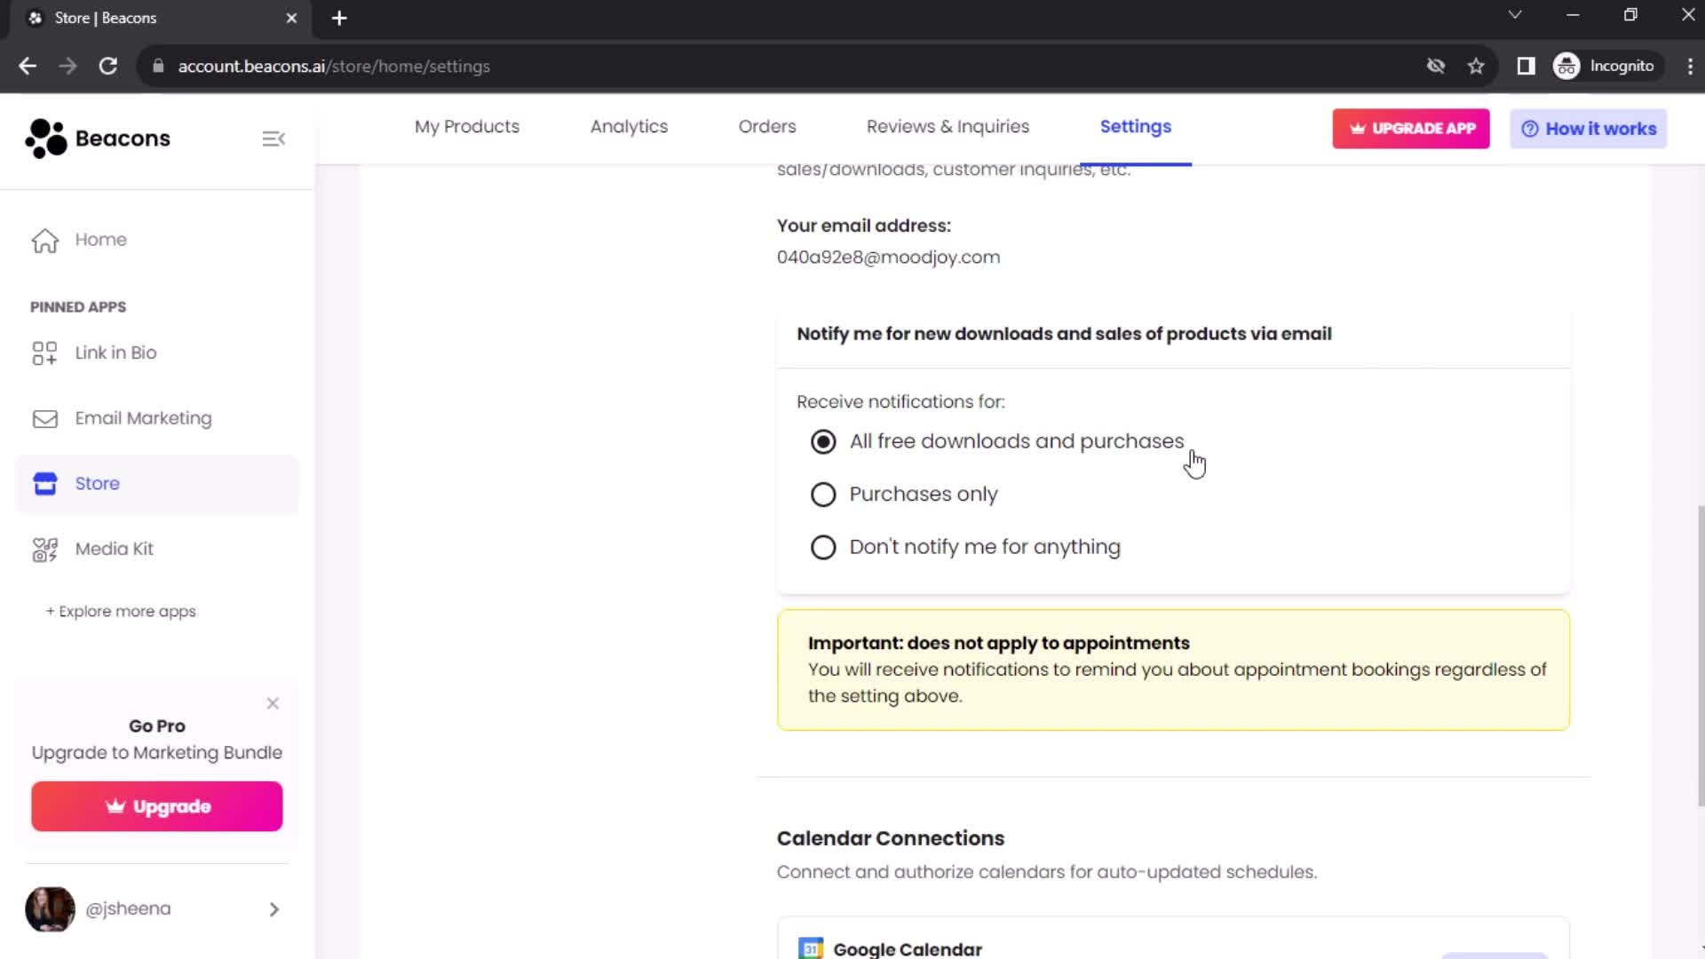1705x959 pixels.
Task: View site information lock icon
Action: (x=158, y=66)
